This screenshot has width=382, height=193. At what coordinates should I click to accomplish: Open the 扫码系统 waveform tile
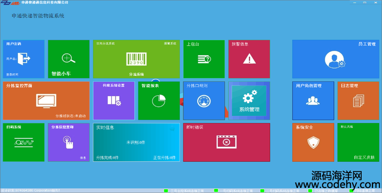click(24, 142)
